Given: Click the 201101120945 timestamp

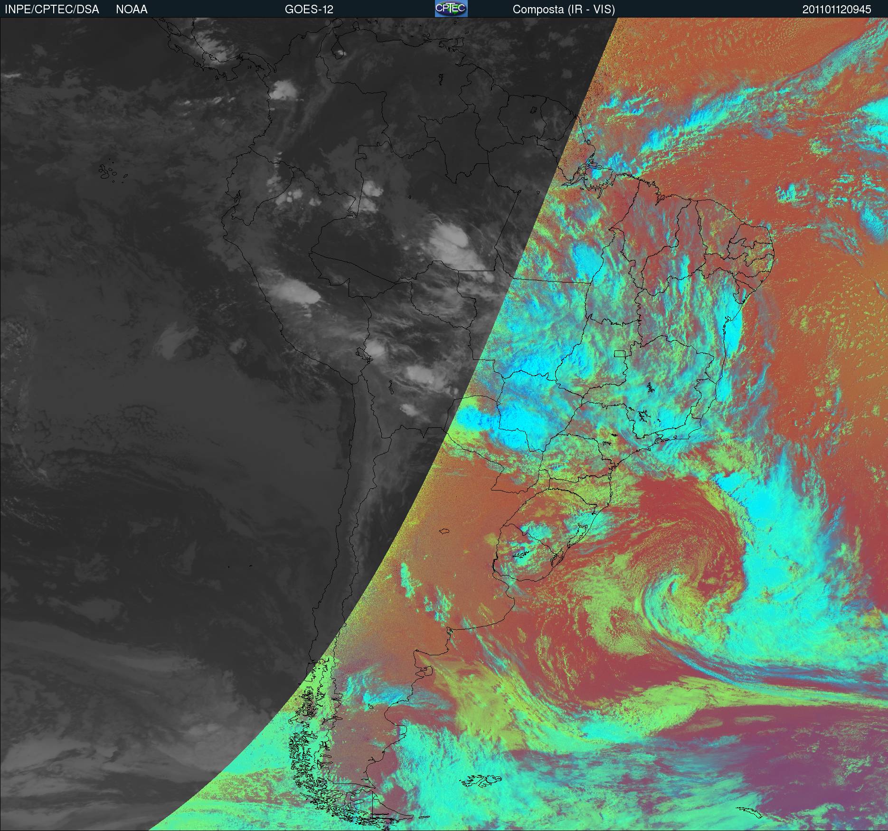Looking at the screenshot, I should click(x=837, y=9).
